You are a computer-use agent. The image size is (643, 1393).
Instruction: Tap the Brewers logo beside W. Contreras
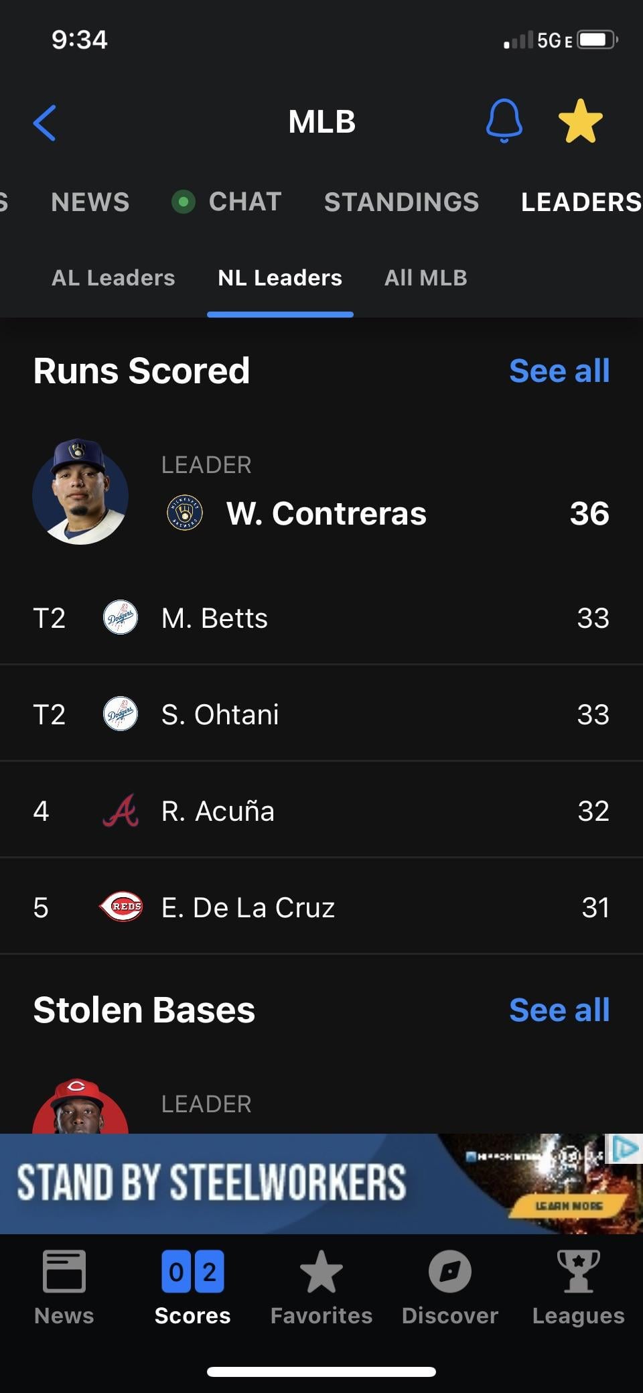pos(185,513)
